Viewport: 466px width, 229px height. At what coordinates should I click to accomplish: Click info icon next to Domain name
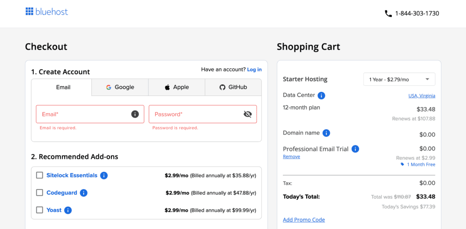click(326, 133)
